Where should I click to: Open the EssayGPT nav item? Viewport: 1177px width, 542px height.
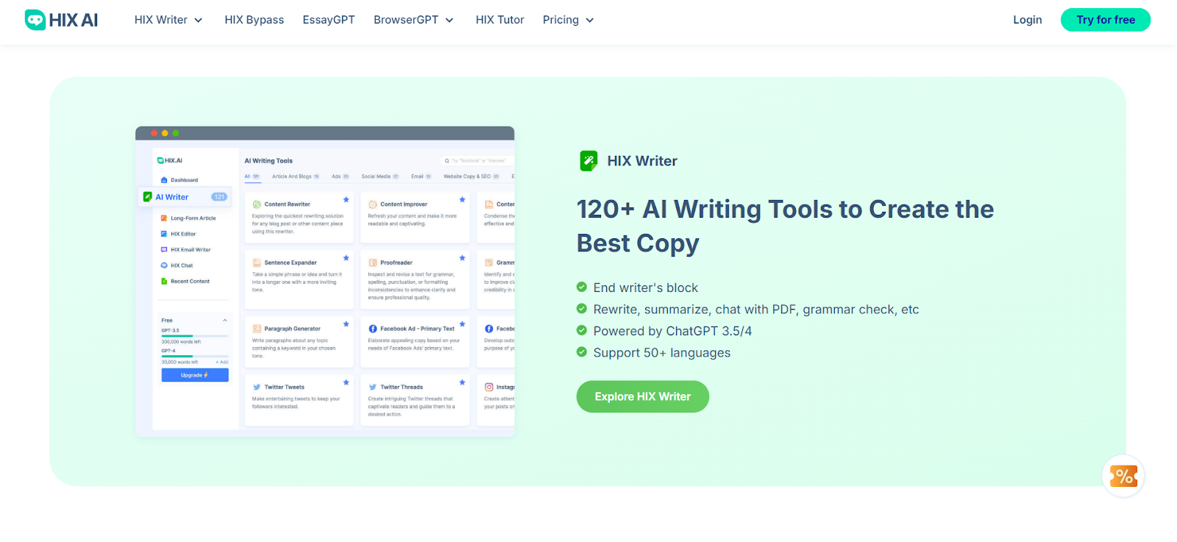click(x=329, y=20)
